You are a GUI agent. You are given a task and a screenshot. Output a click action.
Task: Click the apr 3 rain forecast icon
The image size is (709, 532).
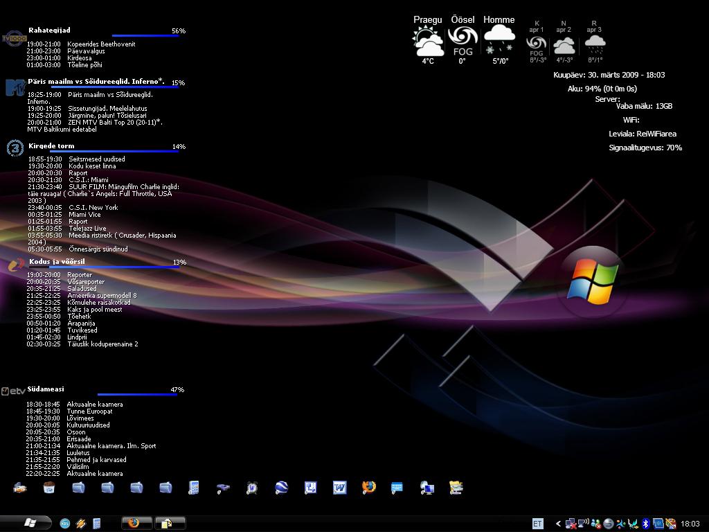(x=595, y=45)
